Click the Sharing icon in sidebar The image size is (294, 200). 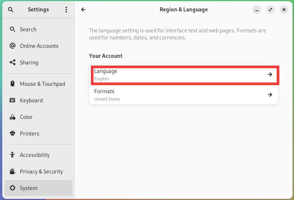pos(13,62)
